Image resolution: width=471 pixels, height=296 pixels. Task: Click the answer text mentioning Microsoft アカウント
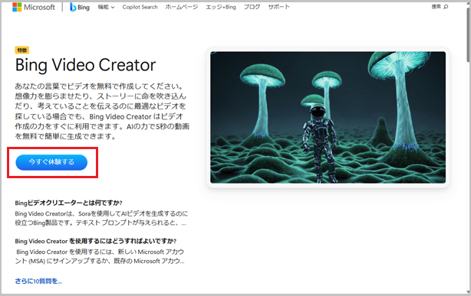tap(100, 256)
